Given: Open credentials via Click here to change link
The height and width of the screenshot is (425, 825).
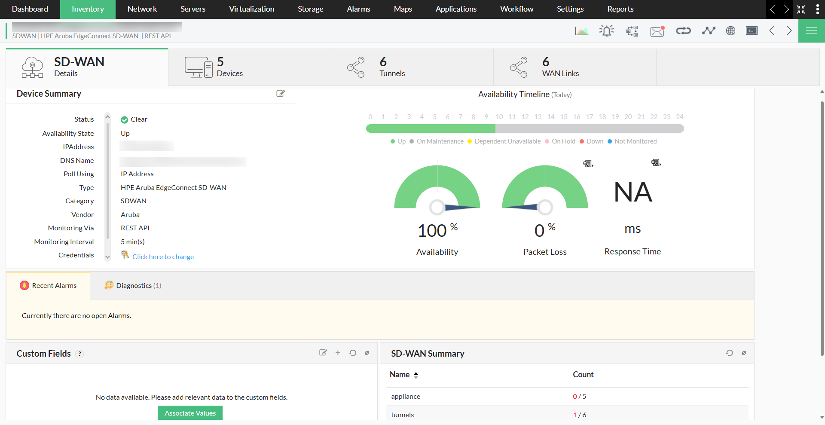Looking at the screenshot, I should point(163,257).
